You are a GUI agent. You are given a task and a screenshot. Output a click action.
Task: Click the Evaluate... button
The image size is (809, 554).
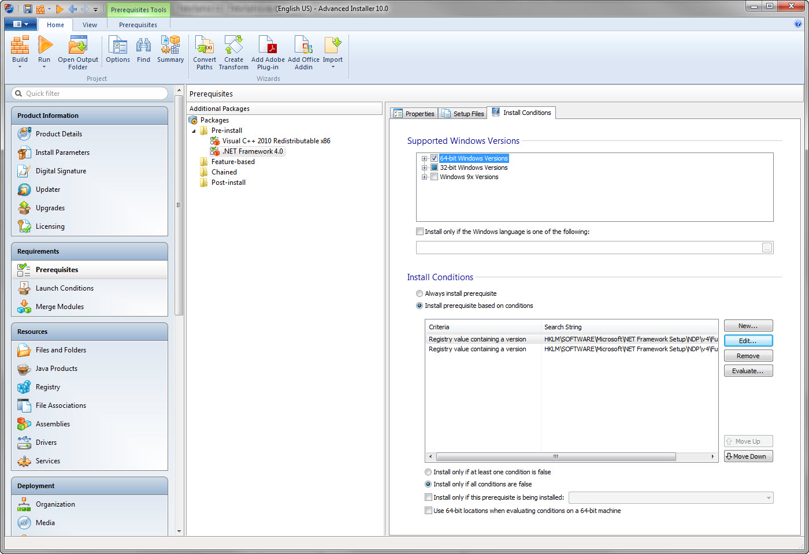(x=748, y=371)
